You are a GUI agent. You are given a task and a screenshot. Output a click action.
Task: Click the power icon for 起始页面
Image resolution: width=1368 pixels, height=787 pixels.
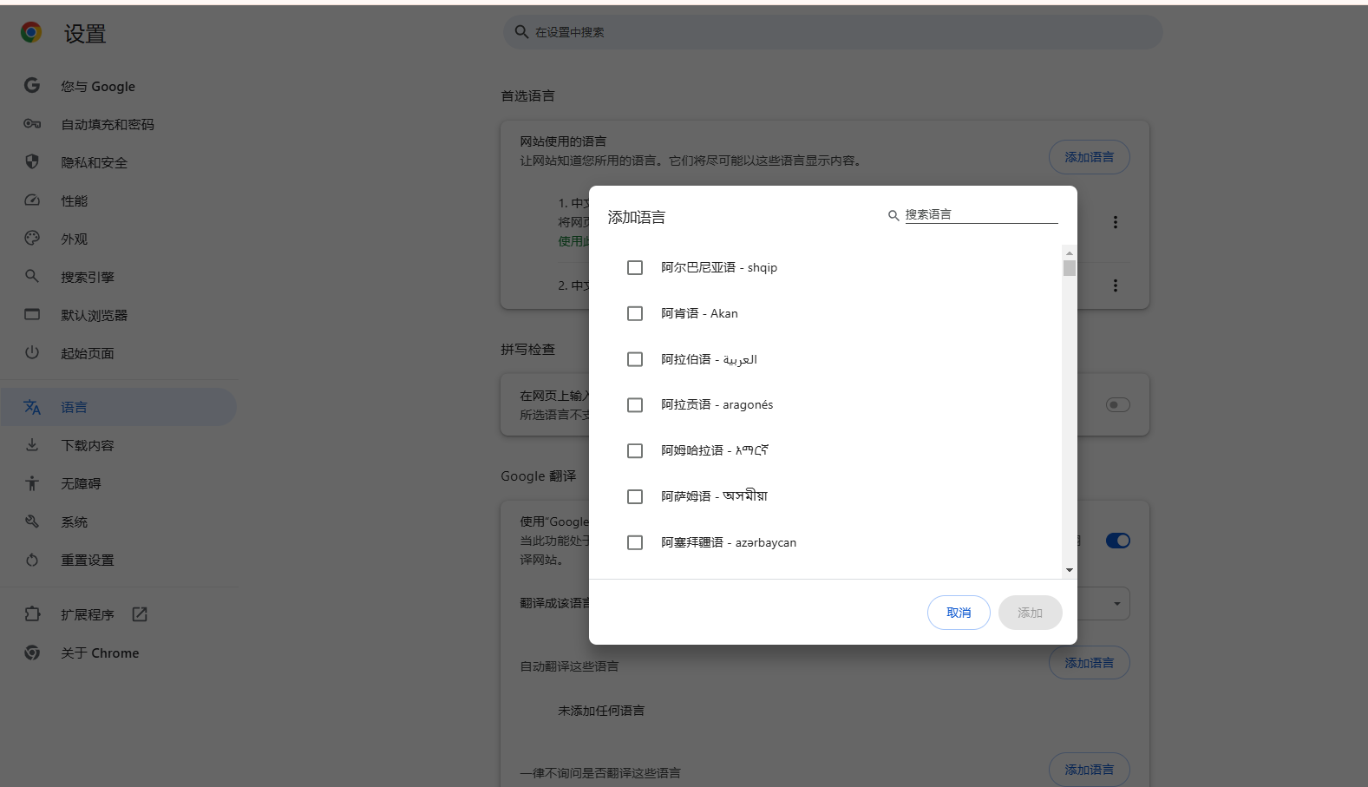coord(32,352)
